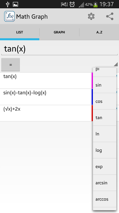The image size is (119, 213).
Task: Select the (√x)+2x list entry
Action: tap(46, 113)
